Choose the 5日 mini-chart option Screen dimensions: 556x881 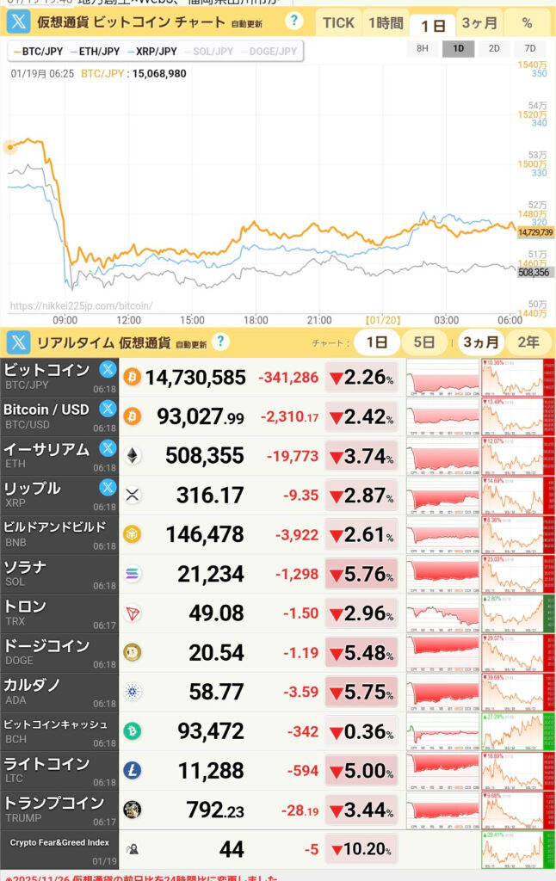click(x=423, y=342)
